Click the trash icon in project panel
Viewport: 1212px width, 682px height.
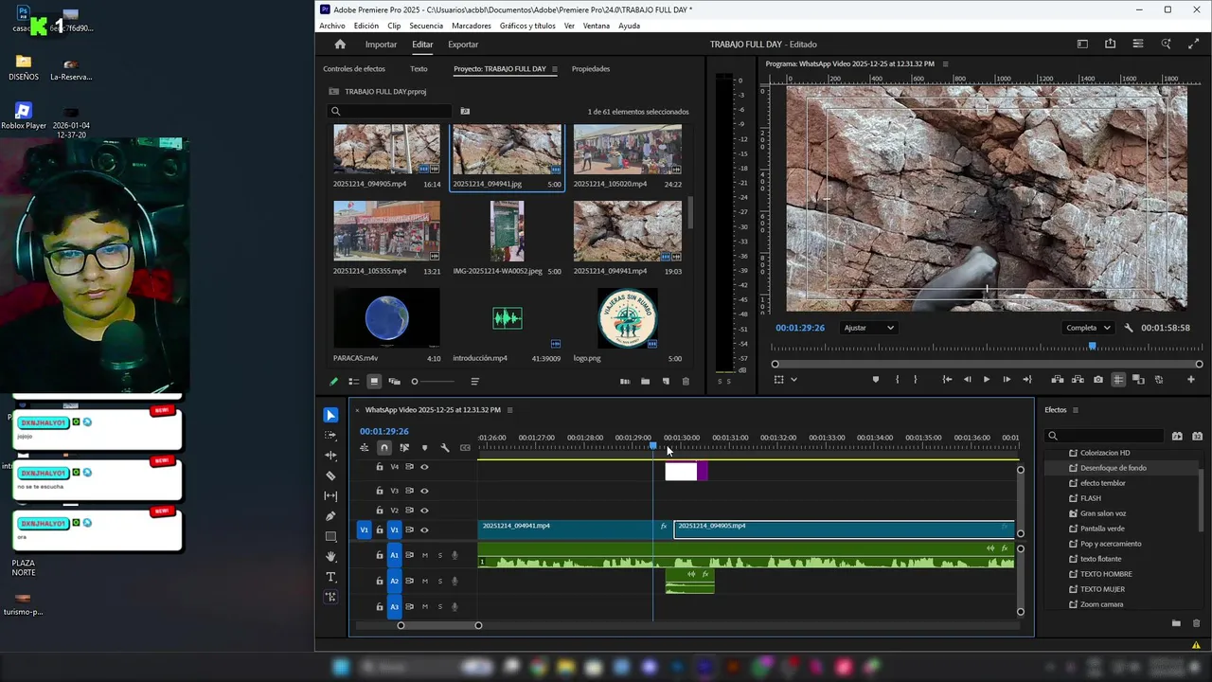click(x=686, y=382)
